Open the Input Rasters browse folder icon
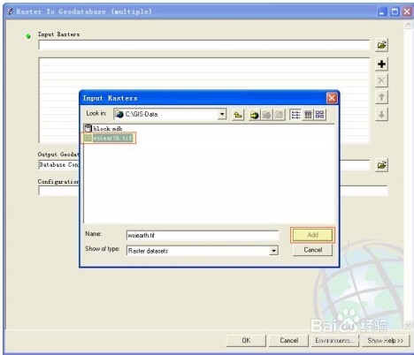The width and height of the screenshot is (414, 355). (x=381, y=45)
